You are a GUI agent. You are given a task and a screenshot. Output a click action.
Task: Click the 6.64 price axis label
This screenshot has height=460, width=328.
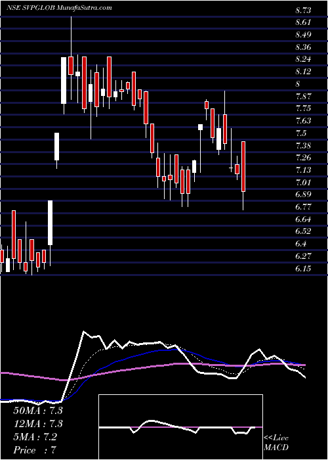pyautogui.click(x=303, y=219)
